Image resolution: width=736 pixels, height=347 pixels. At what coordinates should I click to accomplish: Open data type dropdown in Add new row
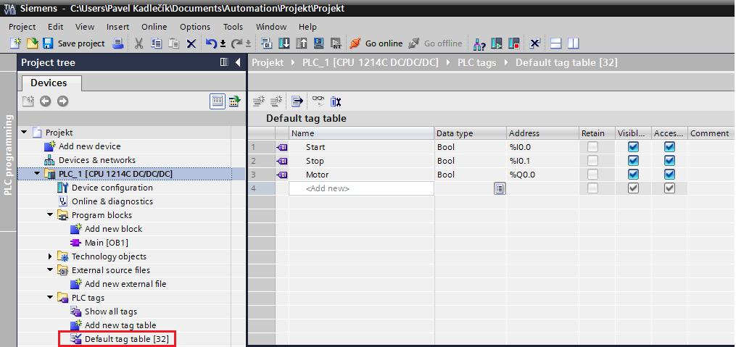point(500,188)
